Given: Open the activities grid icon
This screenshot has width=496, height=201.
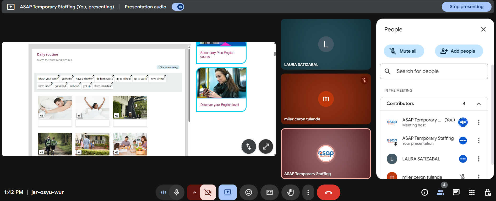Looking at the screenshot, I should tap(472, 192).
